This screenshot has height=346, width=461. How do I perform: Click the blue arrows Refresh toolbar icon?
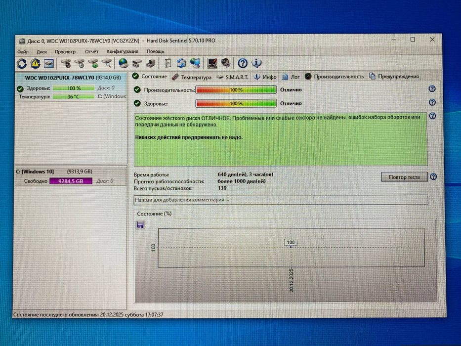click(x=22, y=63)
